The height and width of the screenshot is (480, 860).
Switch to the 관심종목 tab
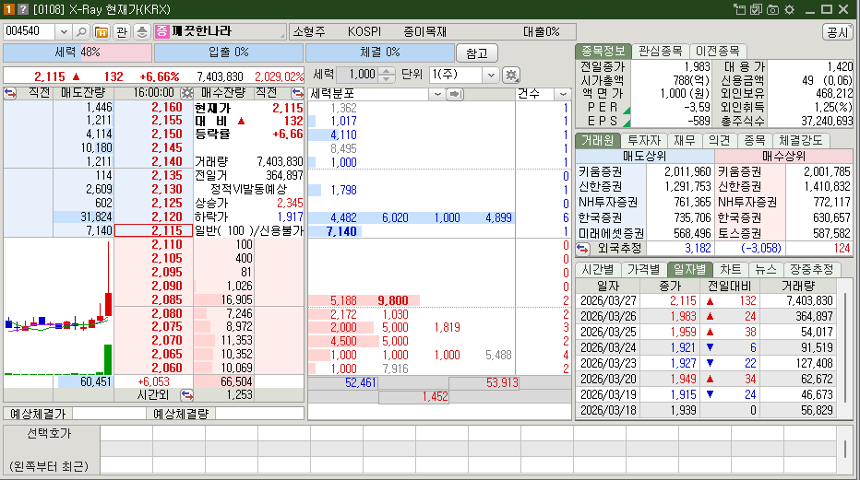(x=661, y=51)
